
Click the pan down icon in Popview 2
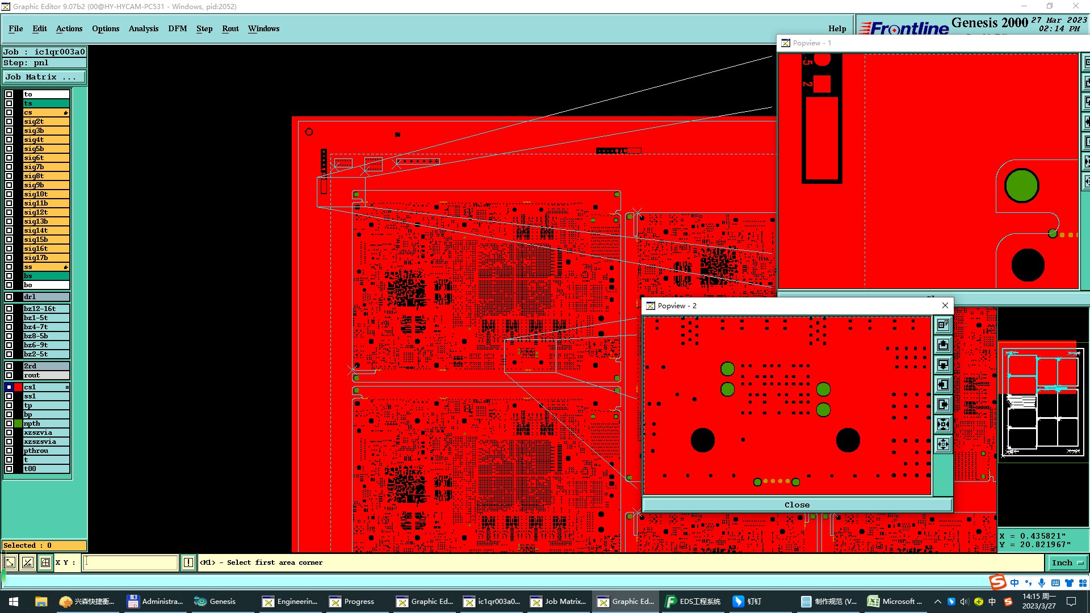pos(943,364)
